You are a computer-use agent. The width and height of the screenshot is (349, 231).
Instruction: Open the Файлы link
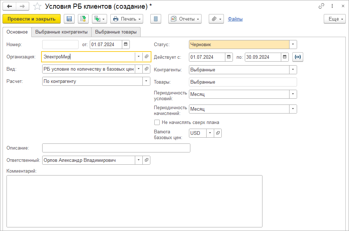pyautogui.click(x=235, y=19)
